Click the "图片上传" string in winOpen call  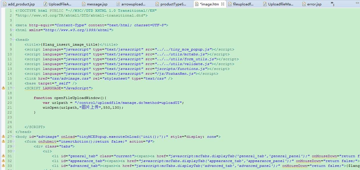pyautogui.click(x=91, y=108)
